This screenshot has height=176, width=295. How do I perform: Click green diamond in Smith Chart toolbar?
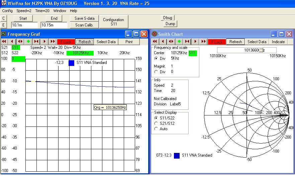tap(179, 41)
